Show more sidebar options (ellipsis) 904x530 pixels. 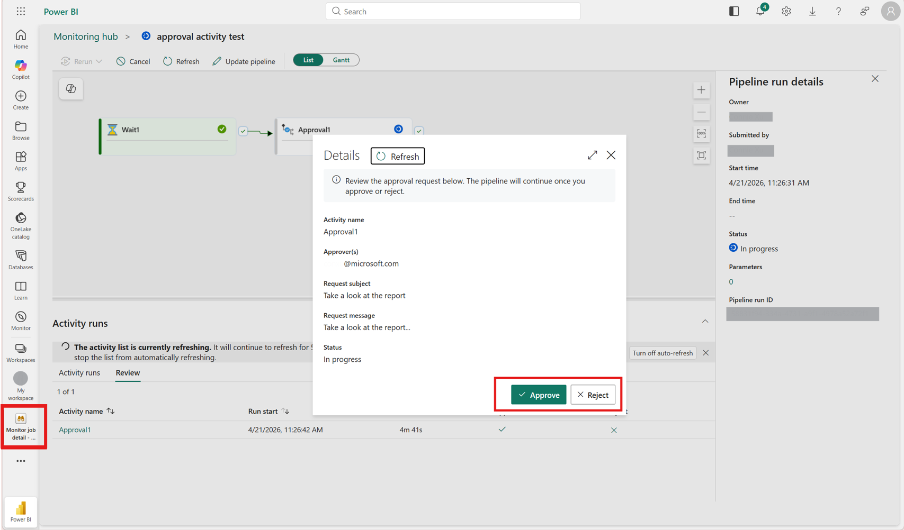[21, 461]
